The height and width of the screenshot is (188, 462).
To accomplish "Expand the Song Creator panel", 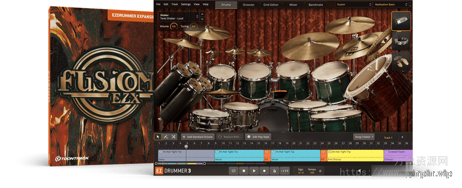I will click(x=364, y=137).
